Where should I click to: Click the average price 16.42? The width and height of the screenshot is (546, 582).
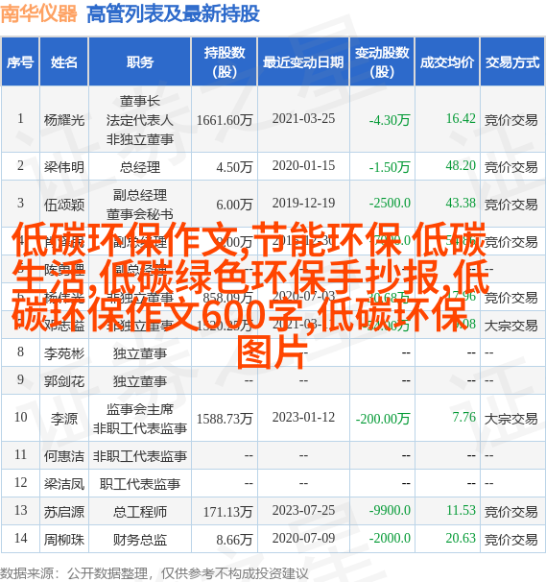click(x=461, y=118)
